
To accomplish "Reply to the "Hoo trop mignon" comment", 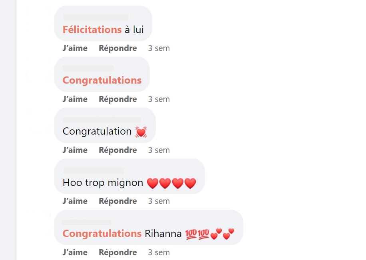I will click(118, 201).
